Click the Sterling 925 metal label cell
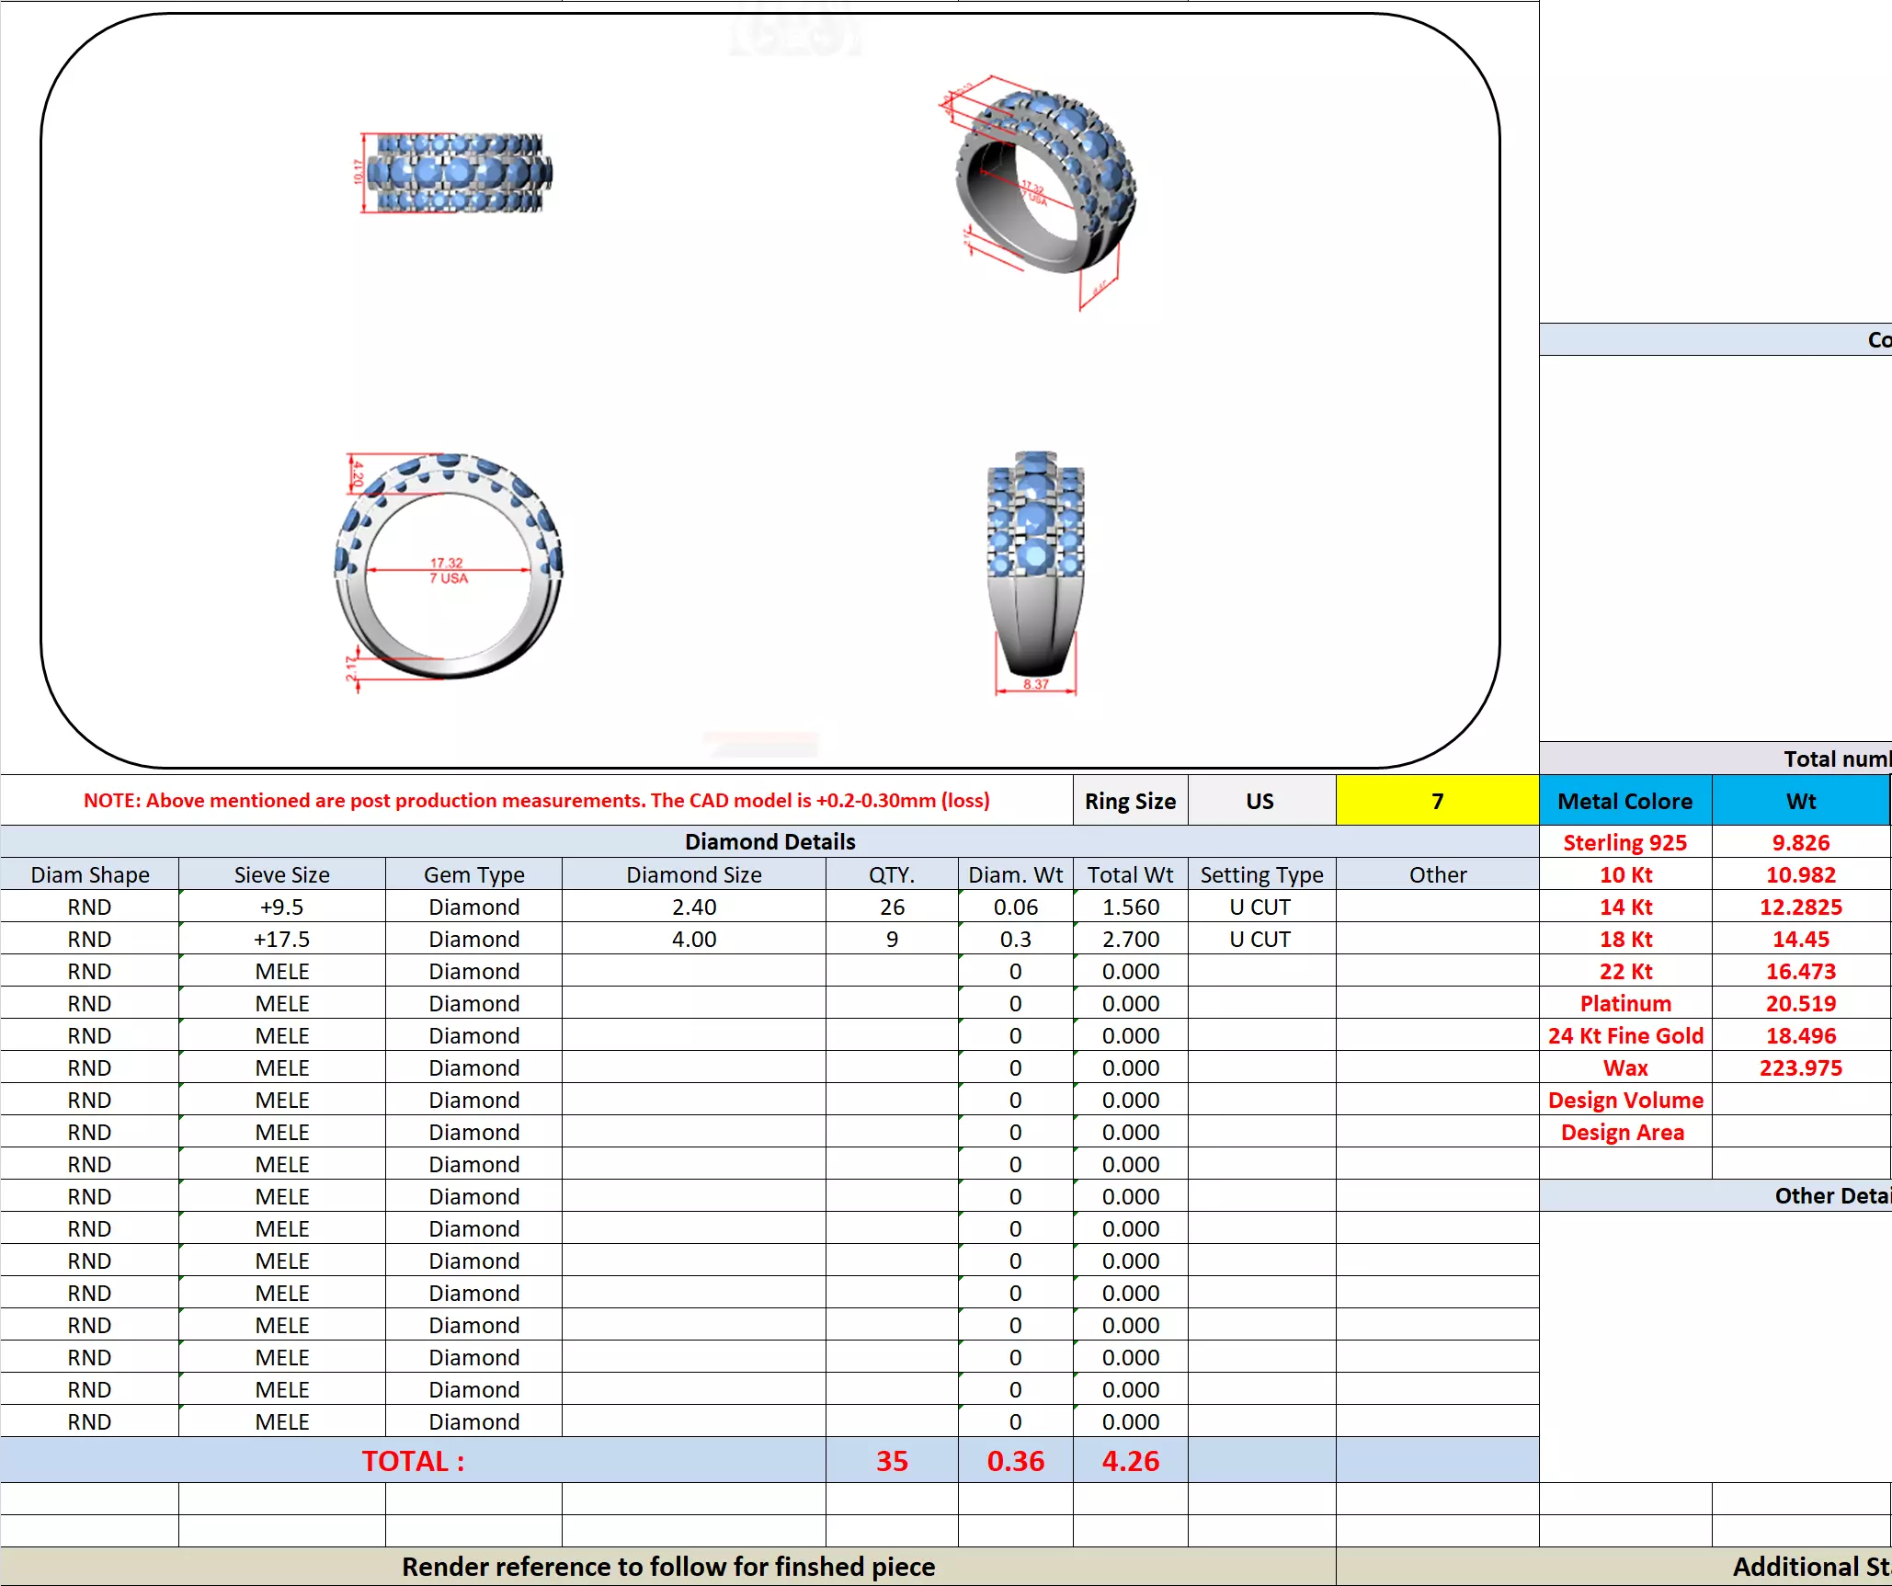The width and height of the screenshot is (1892, 1586). (x=1624, y=842)
